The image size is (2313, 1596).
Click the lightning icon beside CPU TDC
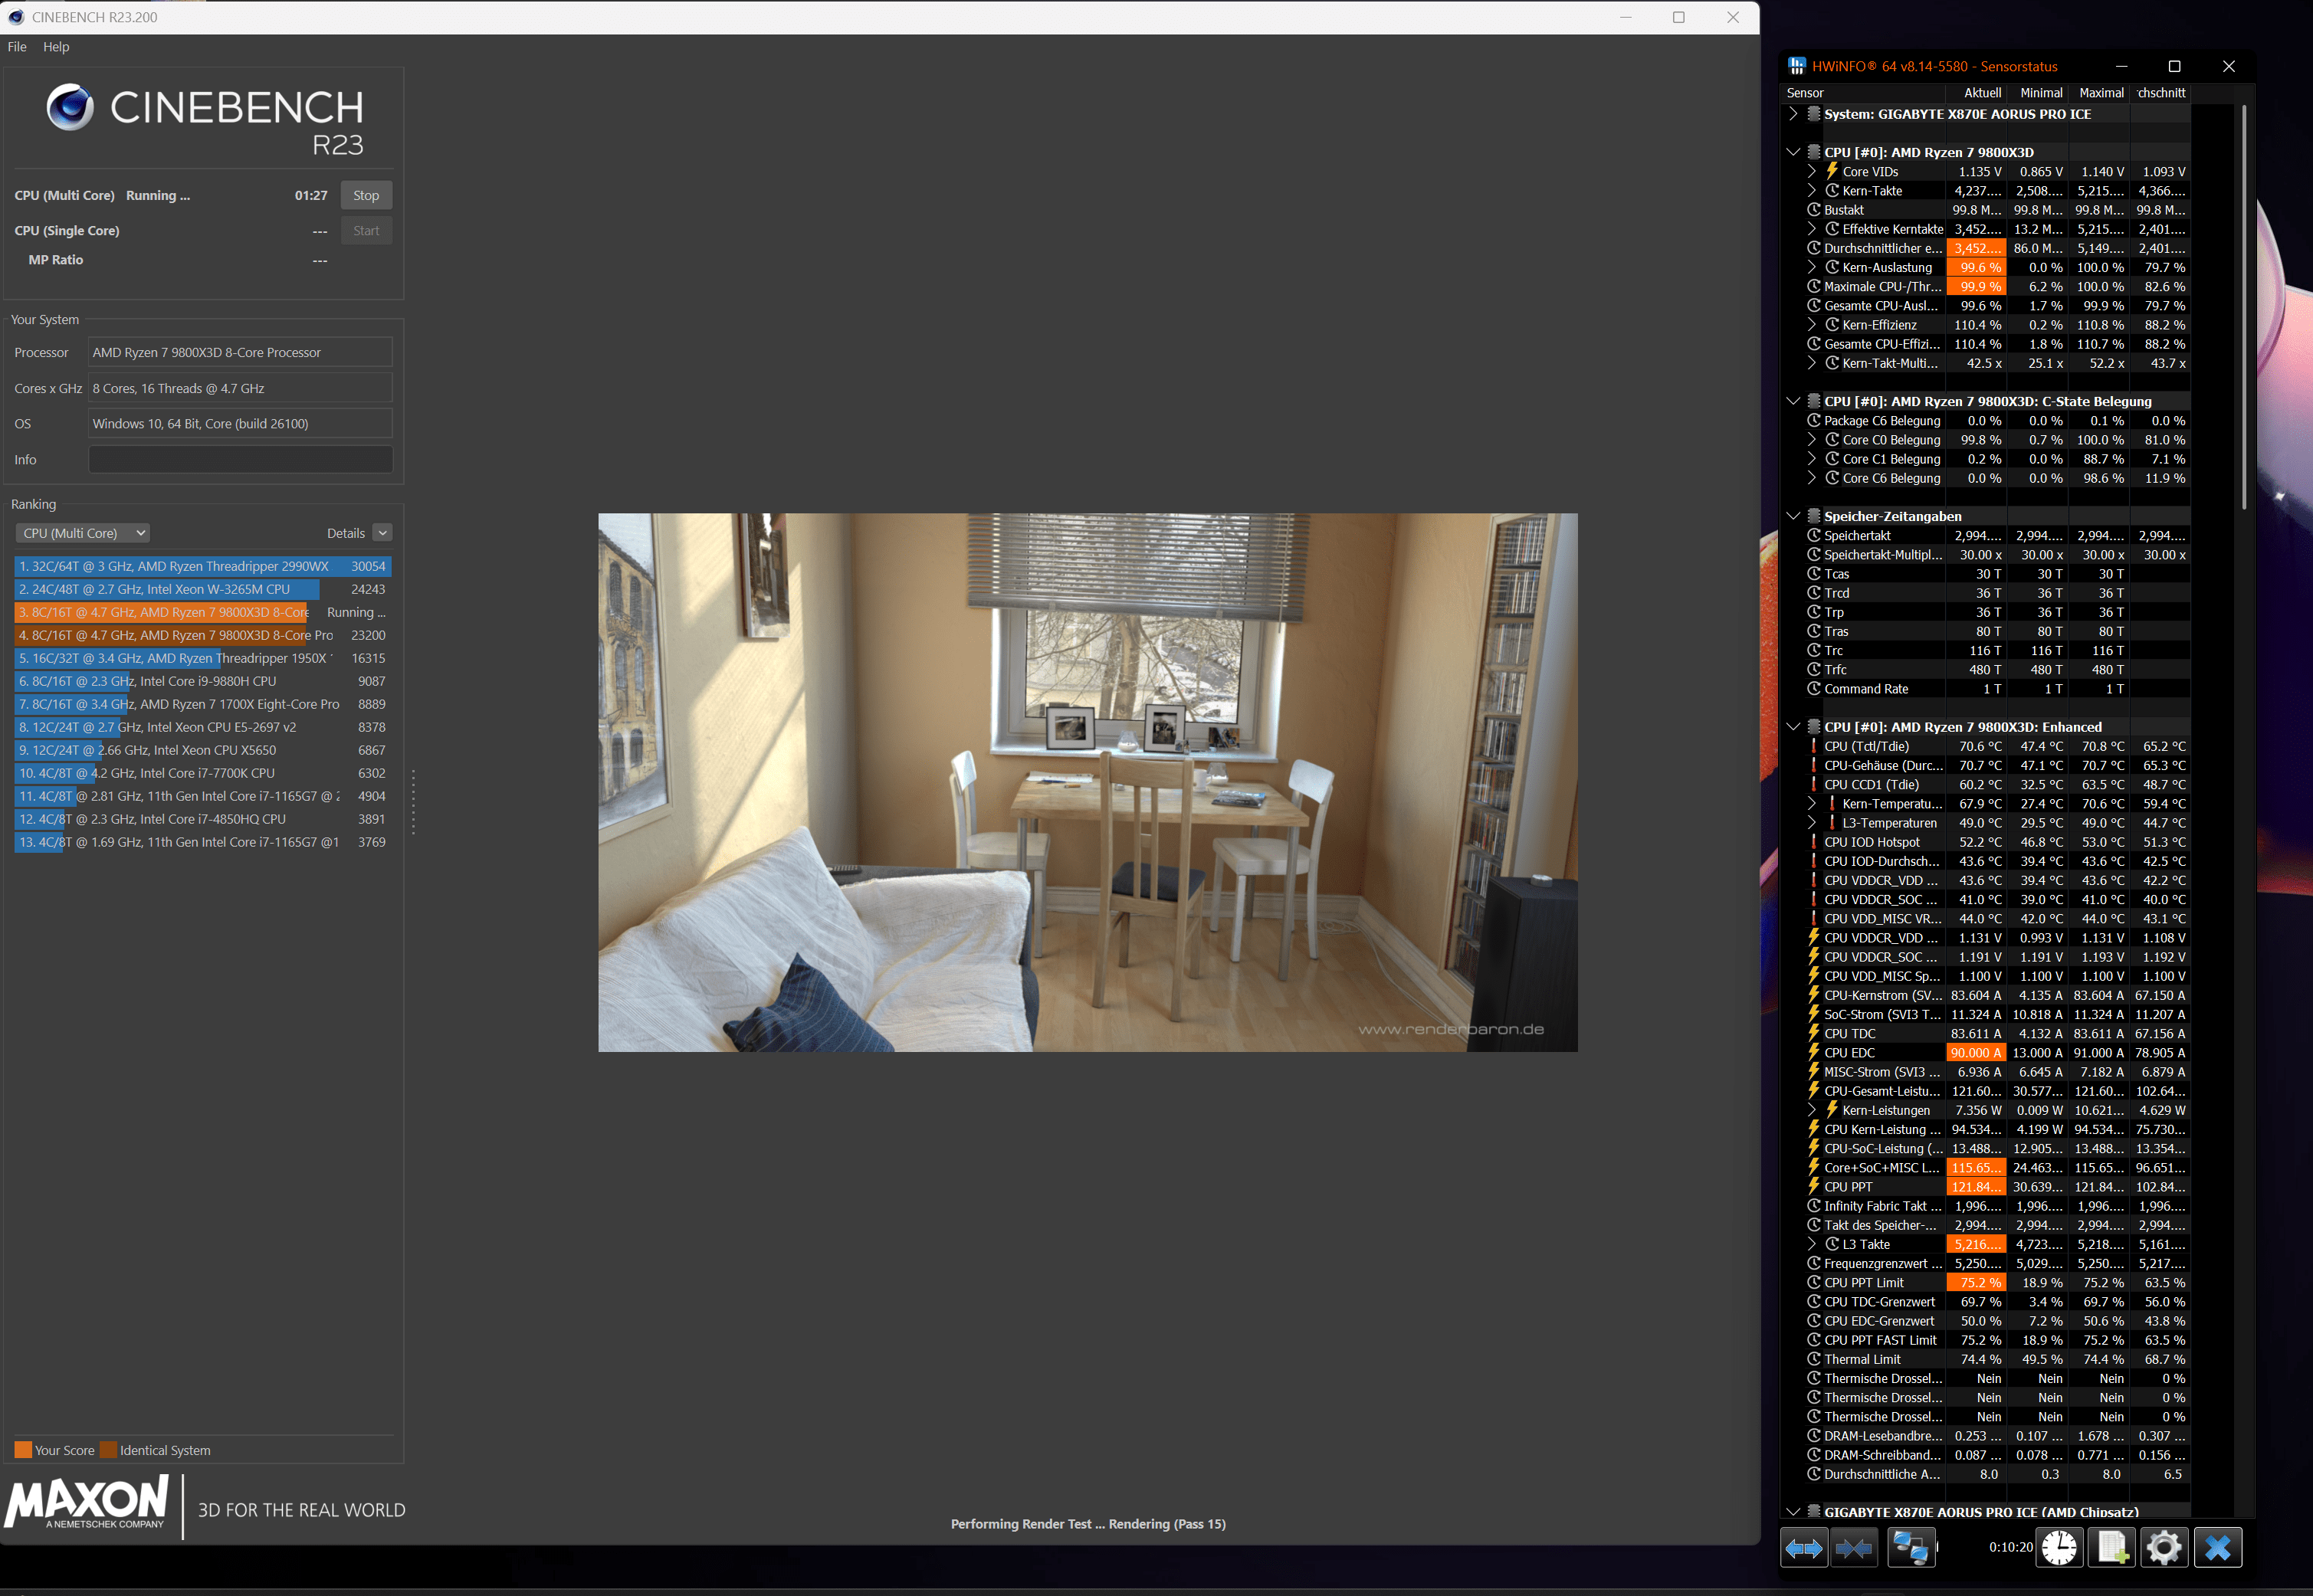pyautogui.click(x=1814, y=1033)
